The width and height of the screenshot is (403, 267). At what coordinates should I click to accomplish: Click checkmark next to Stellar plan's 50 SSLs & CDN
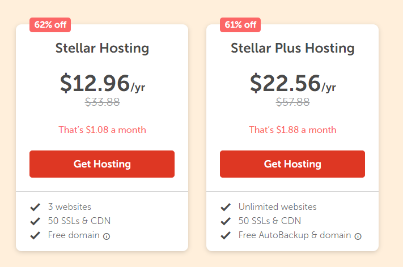[x=35, y=221]
